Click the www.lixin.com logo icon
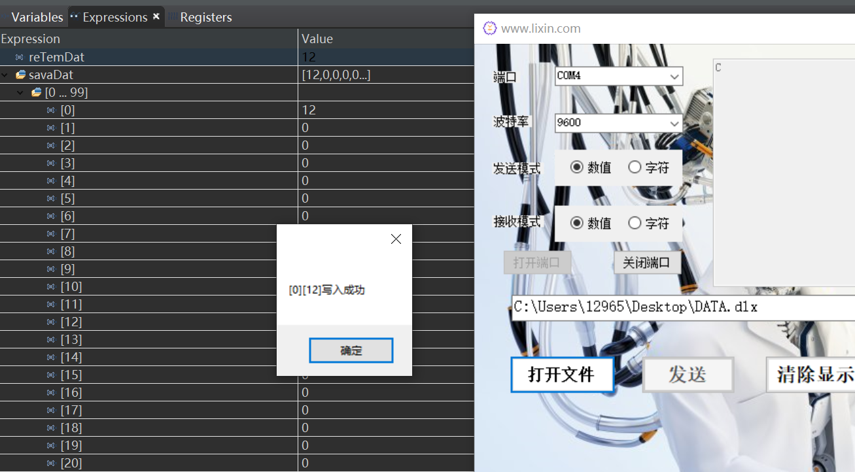855x472 pixels. click(490, 28)
